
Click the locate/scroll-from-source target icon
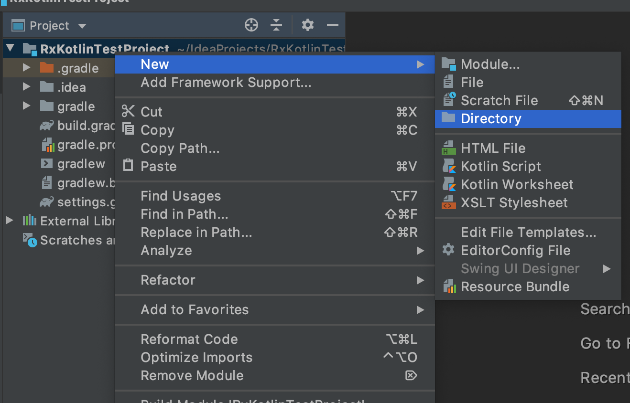[251, 25]
